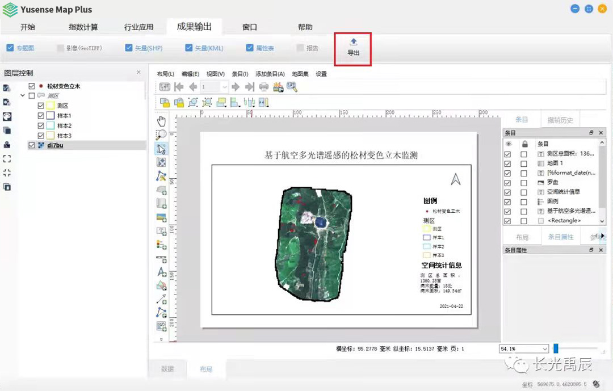Click the Ungroup items icon

click(x=207, y=103)
